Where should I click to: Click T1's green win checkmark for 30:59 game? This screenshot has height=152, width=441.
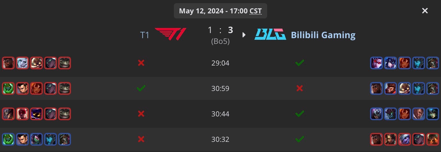pos(141,88)
